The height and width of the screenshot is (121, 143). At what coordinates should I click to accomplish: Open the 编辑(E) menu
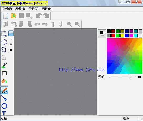(20, 9)
